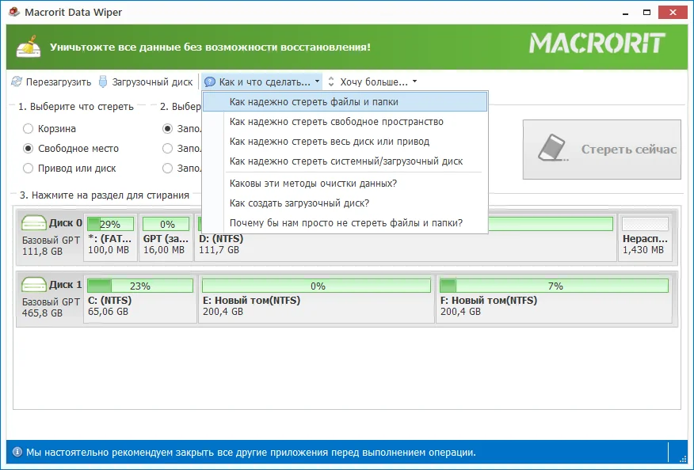Click the Перезагрузить toolbar button
The image size is (694, 470).
point(51,81)
